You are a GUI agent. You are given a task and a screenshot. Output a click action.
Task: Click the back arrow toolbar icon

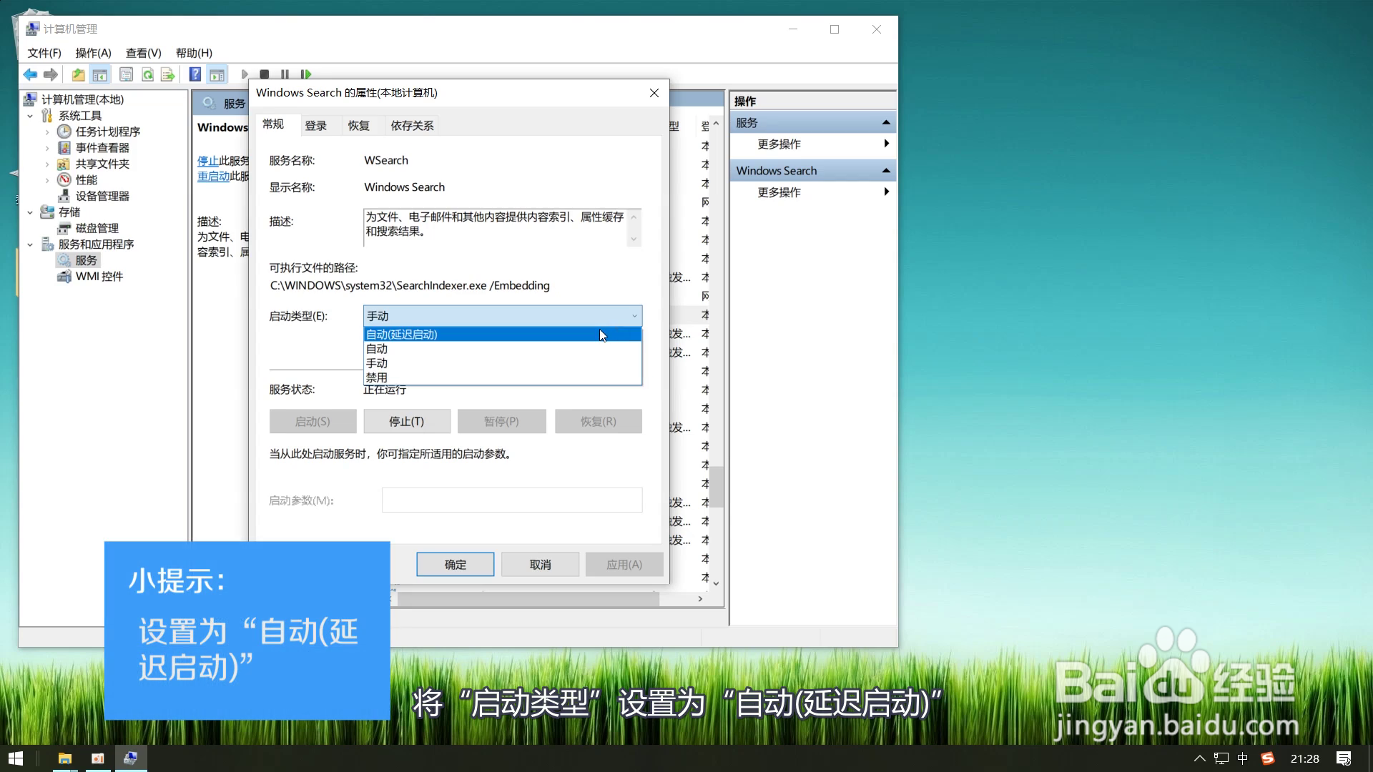[x=30, y=74]
